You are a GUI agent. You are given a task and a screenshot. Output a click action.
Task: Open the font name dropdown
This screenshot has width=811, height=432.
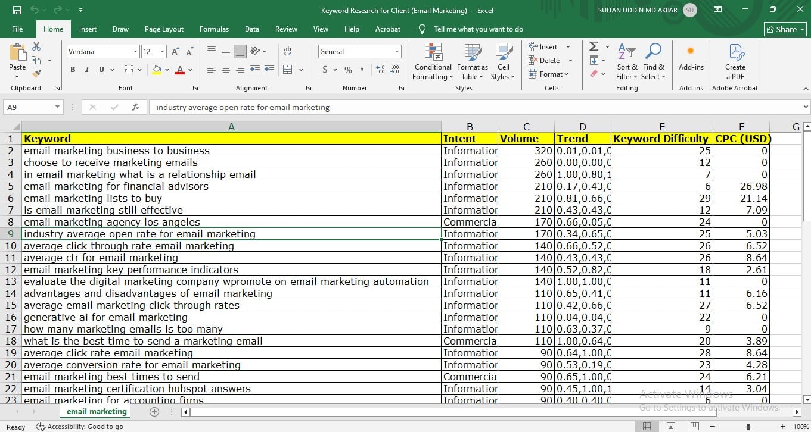pos(135,51)
